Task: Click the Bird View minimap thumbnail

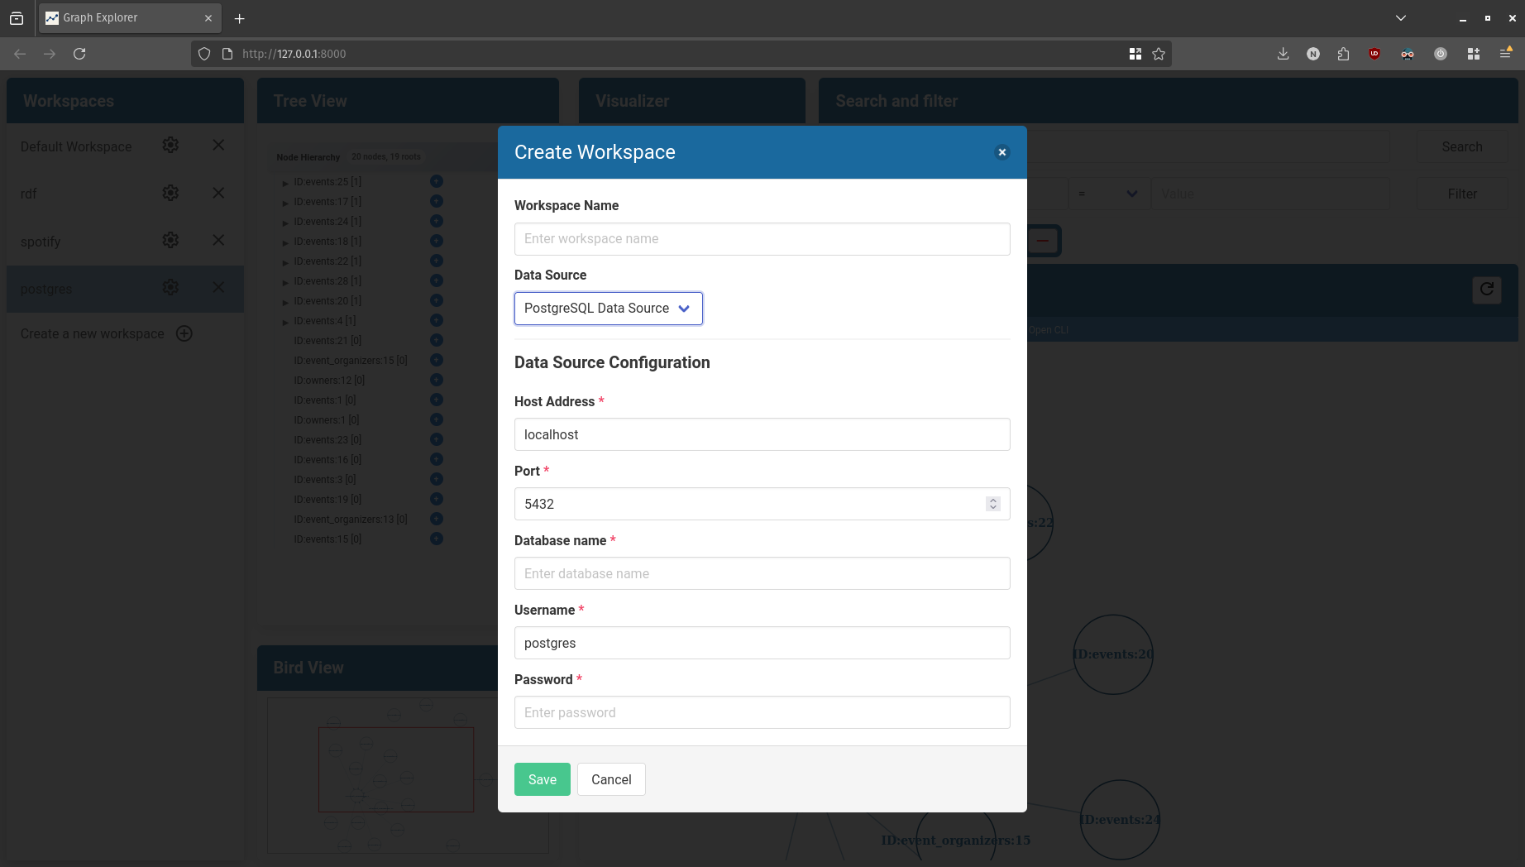Action: point(408,776)
